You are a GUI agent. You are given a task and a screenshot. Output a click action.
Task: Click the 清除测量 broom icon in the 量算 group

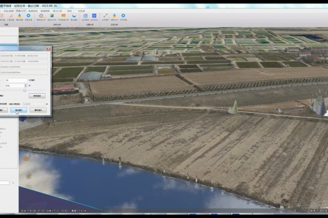(19, 16)
